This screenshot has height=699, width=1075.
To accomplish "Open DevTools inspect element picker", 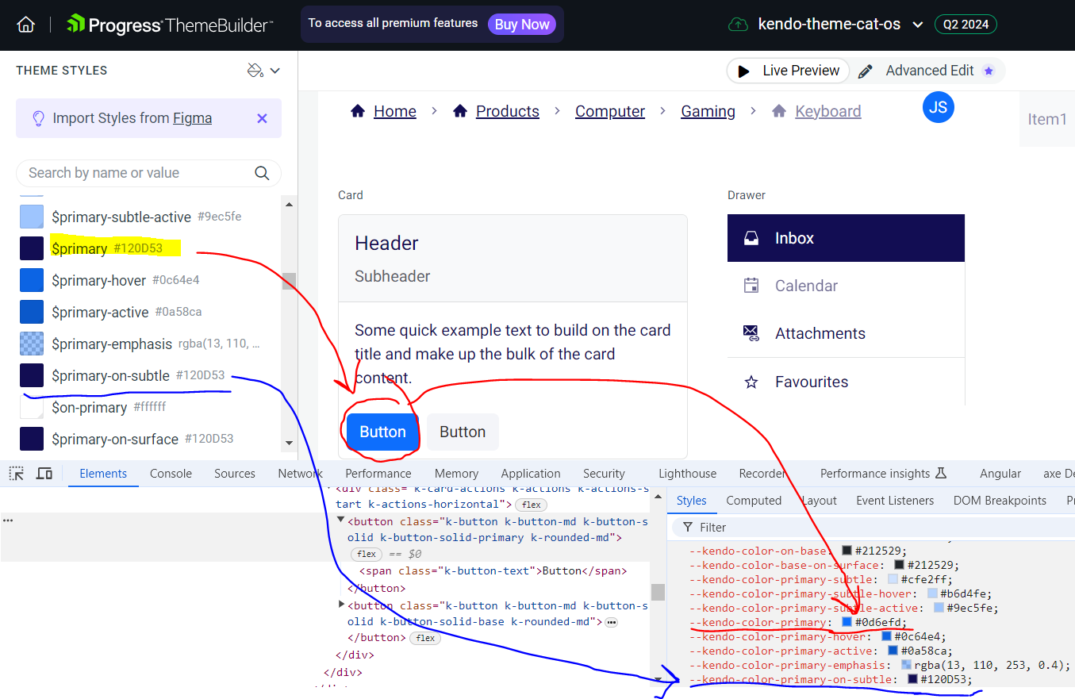I will 17,474.
